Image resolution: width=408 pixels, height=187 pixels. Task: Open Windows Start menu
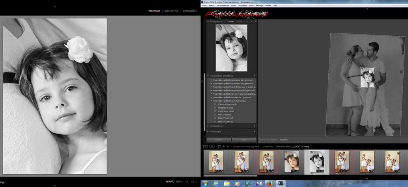(x=205, y=184)
